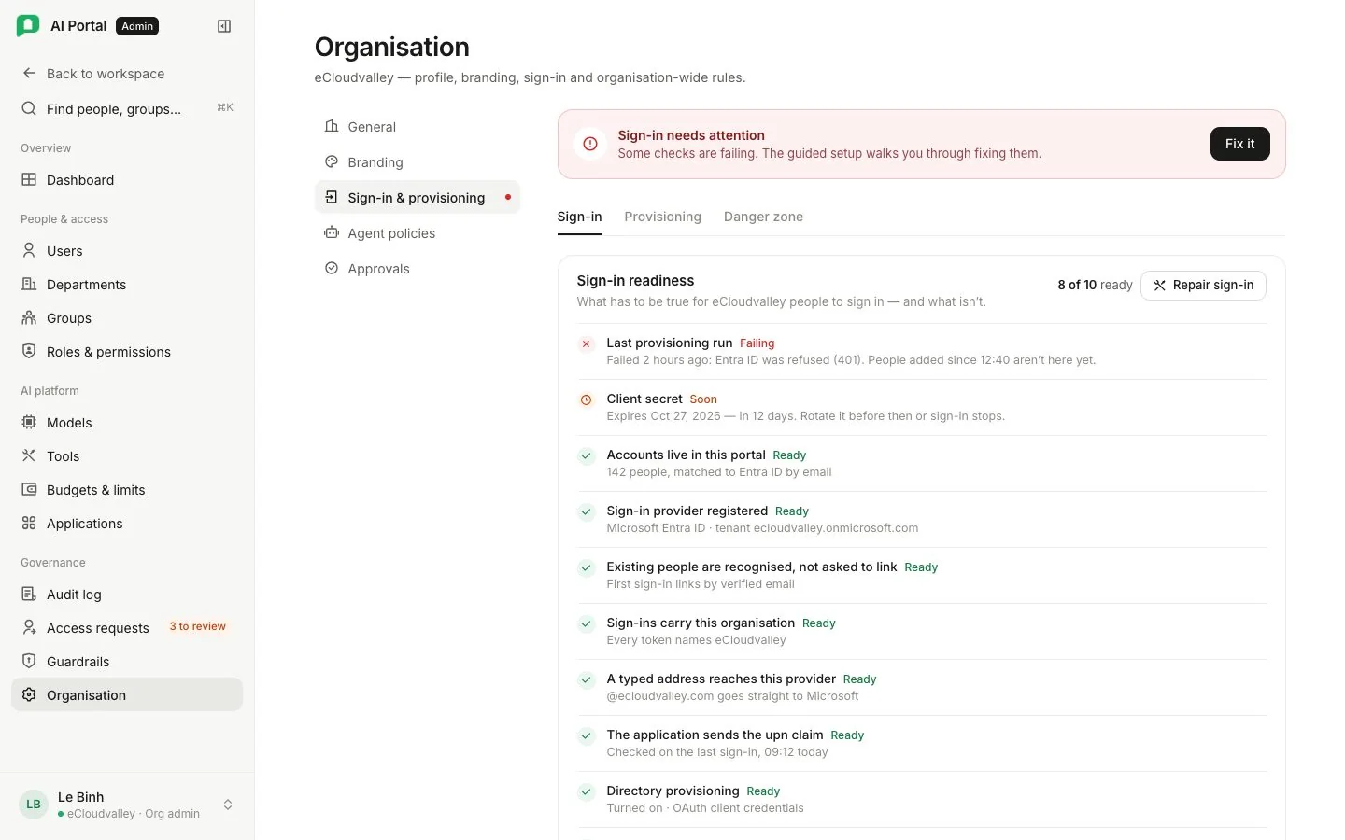The height and width of the screenshot is (840, 1345).
Task: Click the Audit log icon
Action: tap(29, 594)
